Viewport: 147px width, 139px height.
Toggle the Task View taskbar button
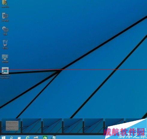click(19, 138)
